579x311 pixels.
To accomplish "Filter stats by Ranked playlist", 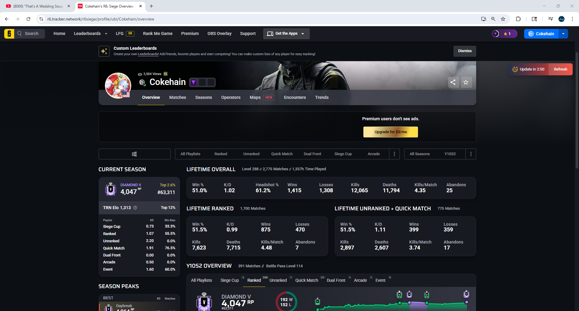I will 221,154.
